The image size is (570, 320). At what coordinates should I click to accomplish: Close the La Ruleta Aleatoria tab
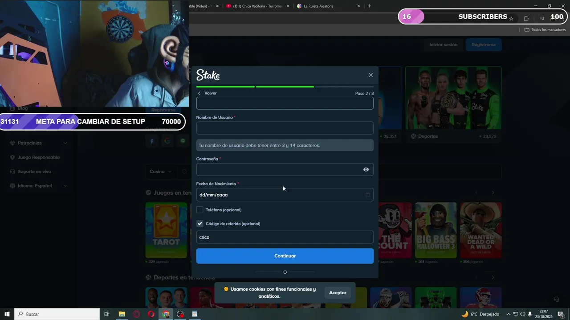pos(358,6)
